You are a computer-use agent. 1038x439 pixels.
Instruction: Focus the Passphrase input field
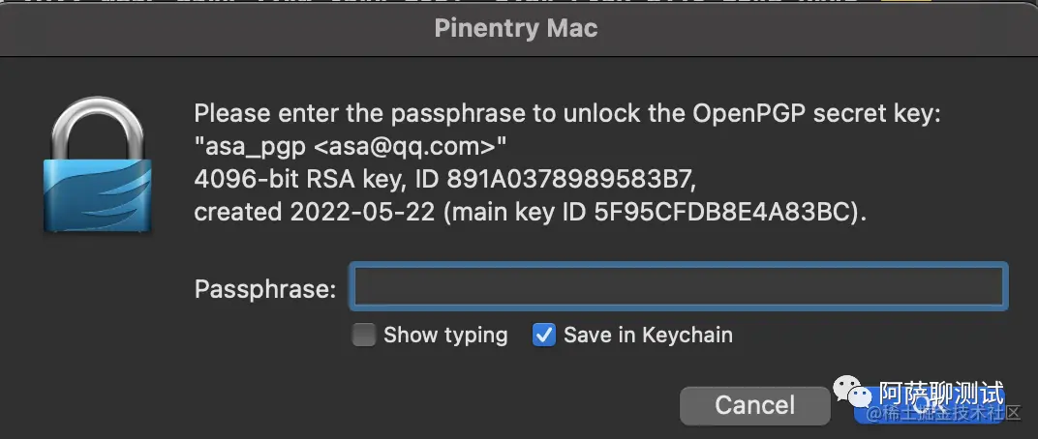click(x=679, y=286)
